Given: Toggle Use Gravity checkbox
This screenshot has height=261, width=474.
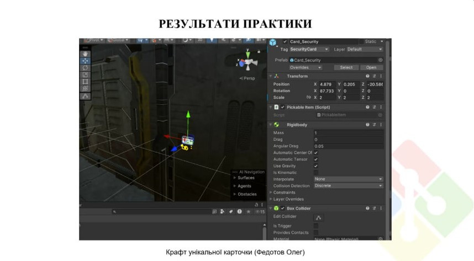Looking at the screenshot, I should [316, 166].
